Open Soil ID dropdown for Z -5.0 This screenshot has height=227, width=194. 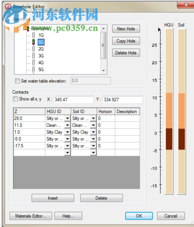(93, 139)
